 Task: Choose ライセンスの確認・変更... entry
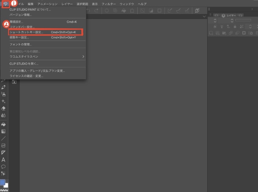click(26, 76)
